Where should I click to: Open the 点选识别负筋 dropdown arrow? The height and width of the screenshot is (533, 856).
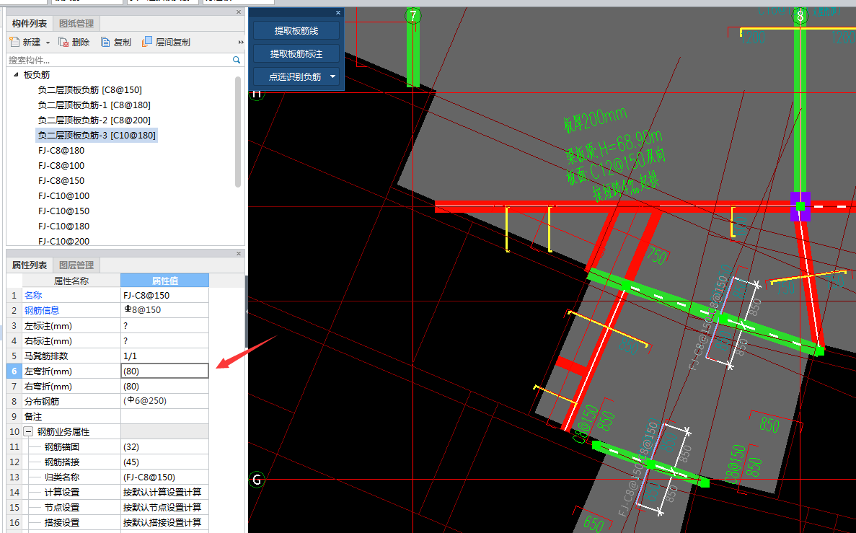tap(333, 76)
